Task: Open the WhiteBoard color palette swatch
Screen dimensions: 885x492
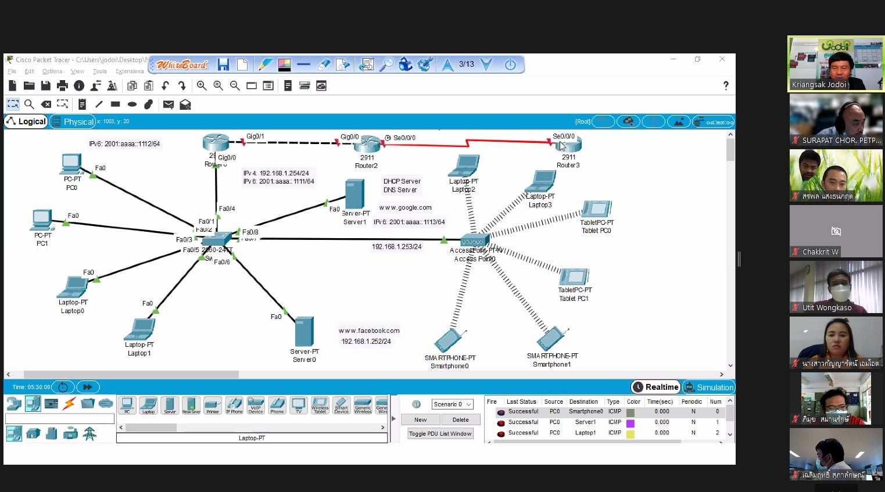Action: [x=284, y=64]
